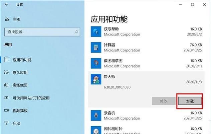Viewport: 211px width, 134px height.
Task: Select the 鲁大师 app name
Action: (109, 77)
